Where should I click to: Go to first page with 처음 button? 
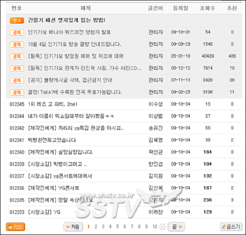[x=73, y=227]
